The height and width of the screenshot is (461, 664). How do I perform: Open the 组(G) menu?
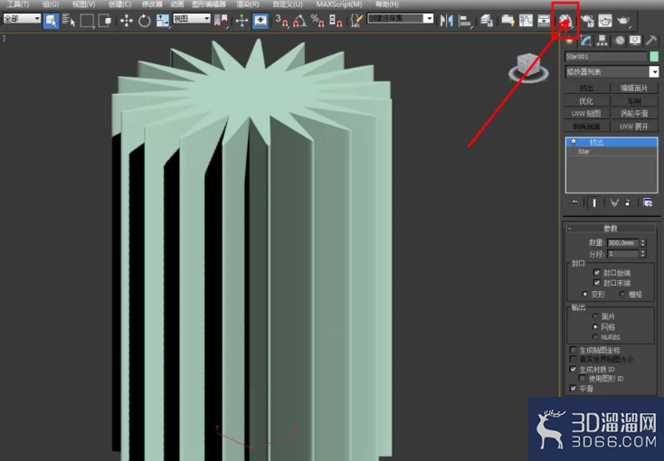(51, 5)
